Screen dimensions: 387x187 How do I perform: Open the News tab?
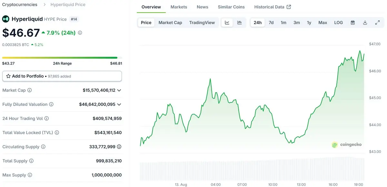pos(203,7)
